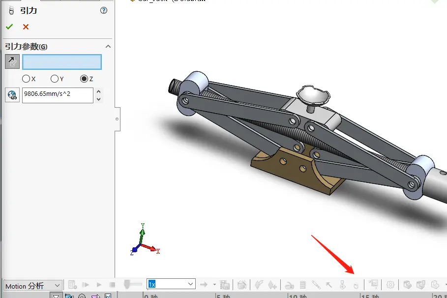Click the Calculate motion study icon

(72, 285)
